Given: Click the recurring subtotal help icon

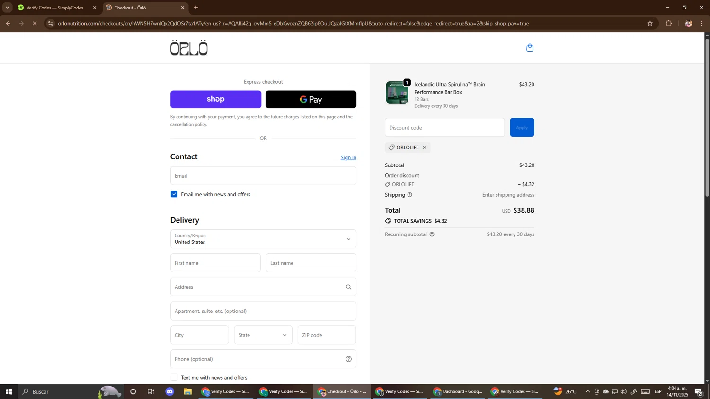Looking at the screenshot, I should click(432, 234).
